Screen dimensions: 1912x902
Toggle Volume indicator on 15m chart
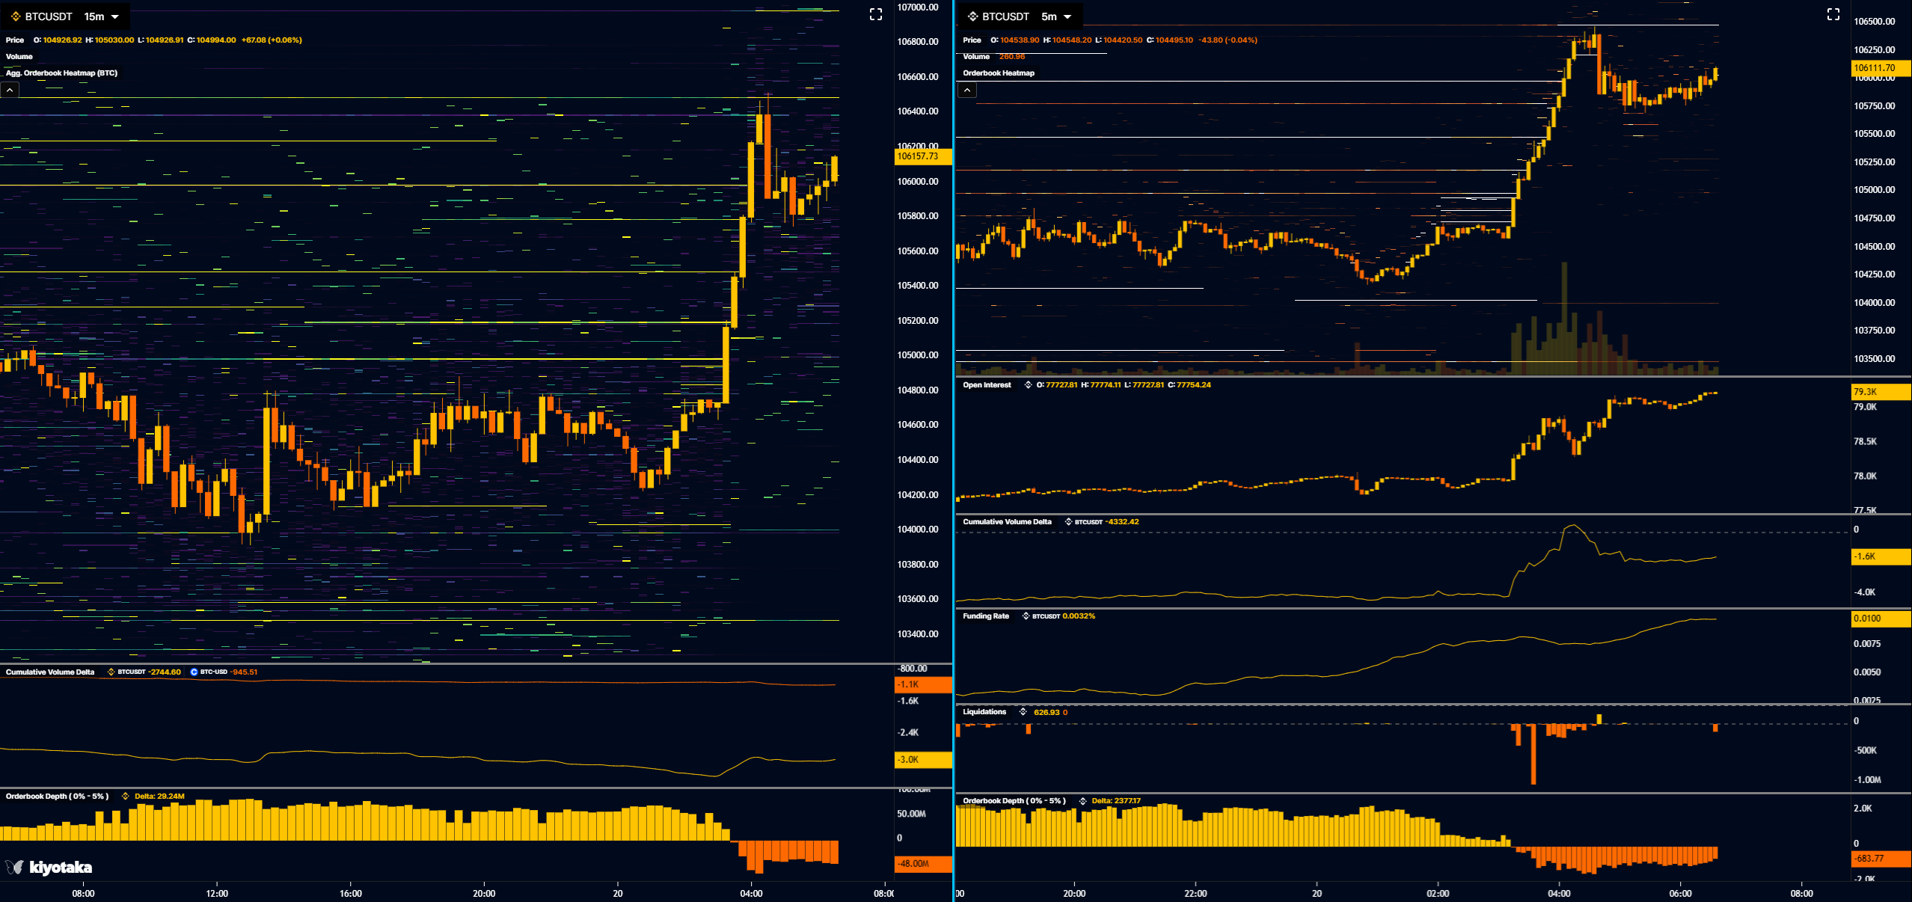point(19,57)
